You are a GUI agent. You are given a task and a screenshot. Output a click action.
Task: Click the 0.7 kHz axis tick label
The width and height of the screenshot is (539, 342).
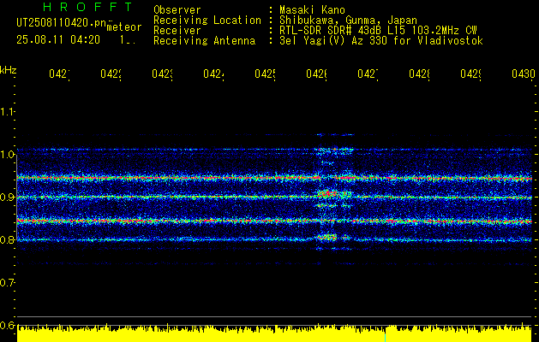pyautogui.click(x=8, y=283)
